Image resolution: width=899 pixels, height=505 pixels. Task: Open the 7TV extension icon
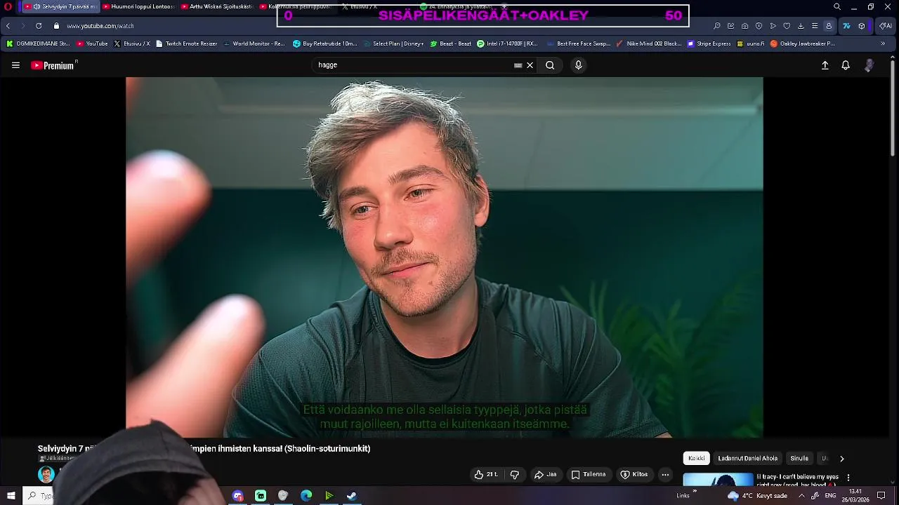pos(846,26)
